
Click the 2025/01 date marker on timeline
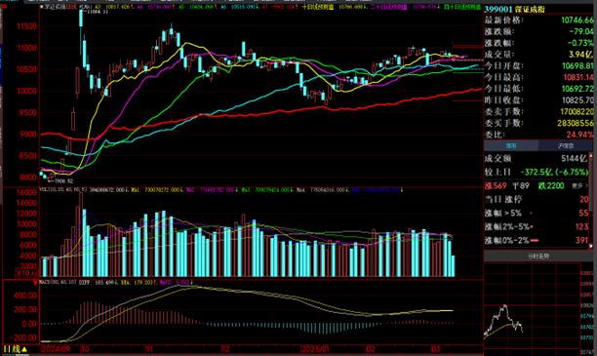click(x=314, y=349)
